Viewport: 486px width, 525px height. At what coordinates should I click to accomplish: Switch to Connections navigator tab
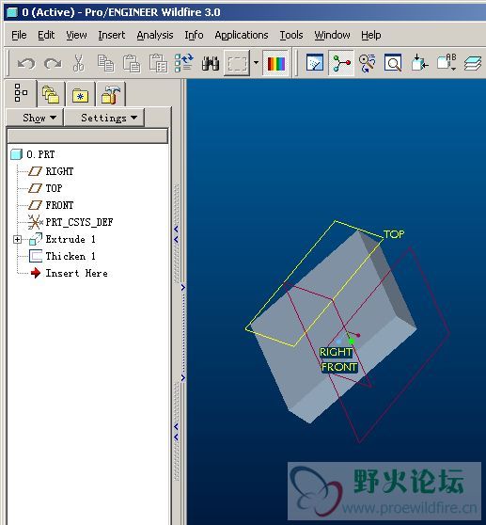[110, 94]
